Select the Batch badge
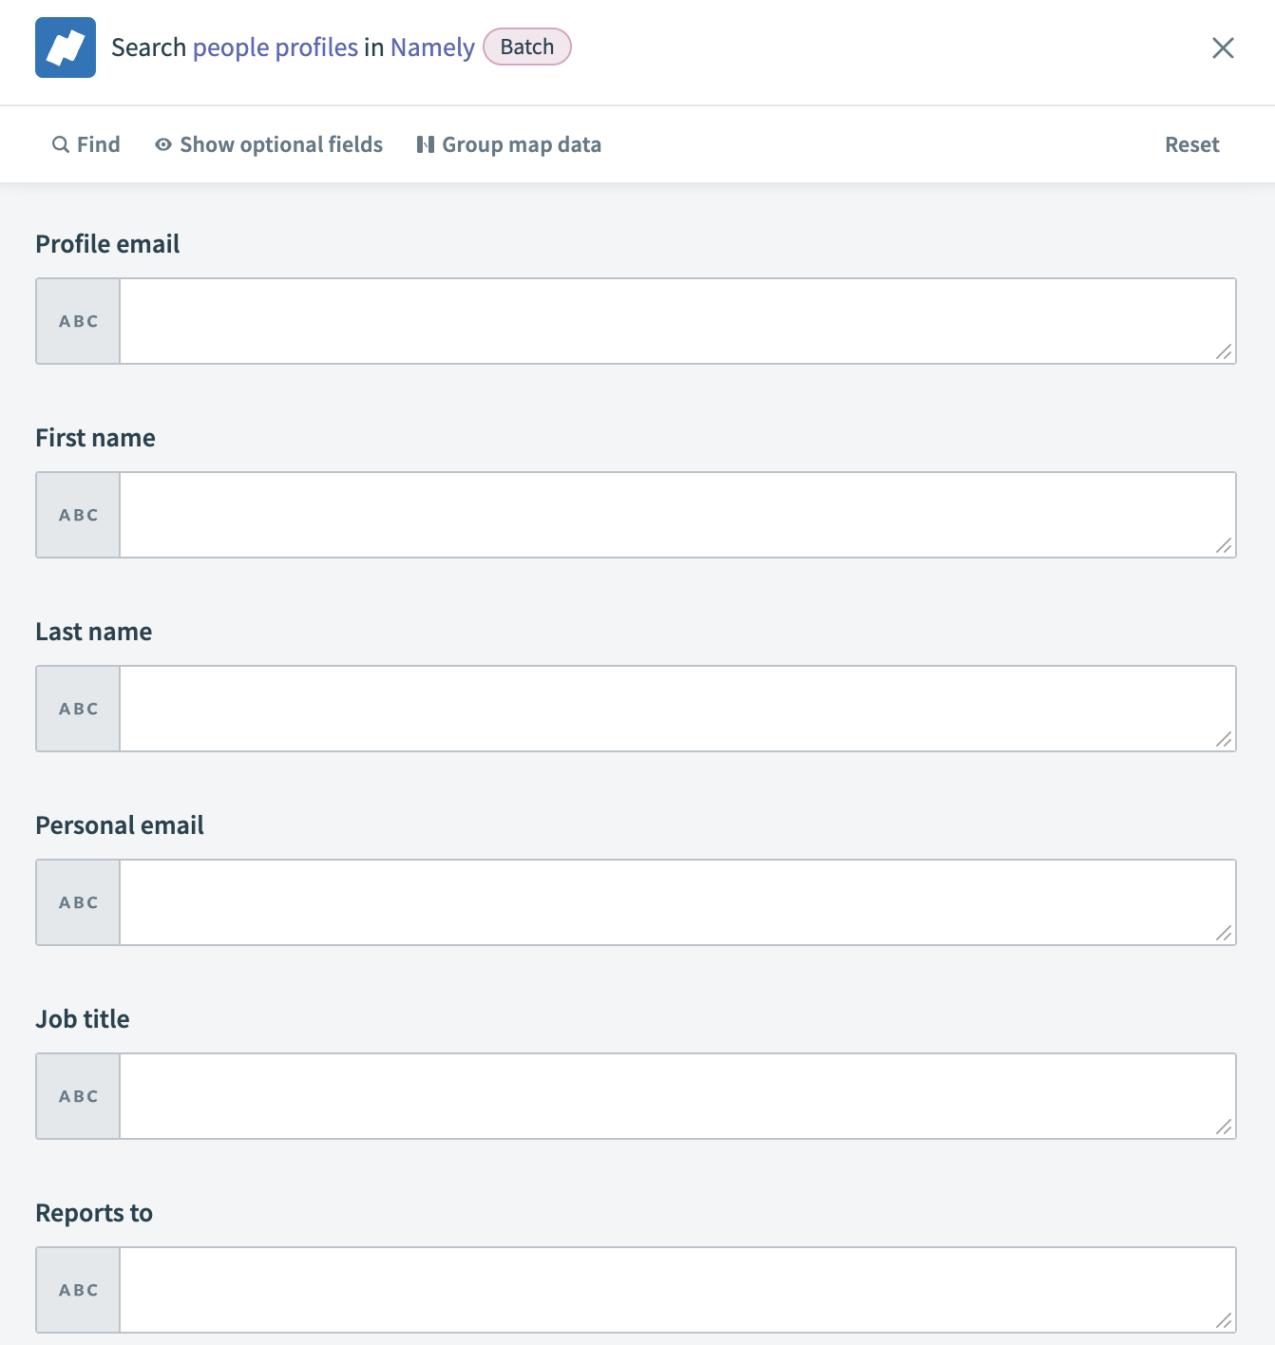The height and width of the screenshot is (1345, 1275). point(527,47)
